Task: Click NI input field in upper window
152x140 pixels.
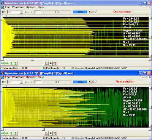Action: pyautogui.click(x=38, y=12)
